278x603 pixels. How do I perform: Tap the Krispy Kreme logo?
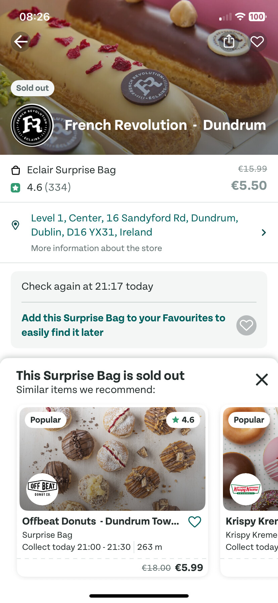[246, 489]
